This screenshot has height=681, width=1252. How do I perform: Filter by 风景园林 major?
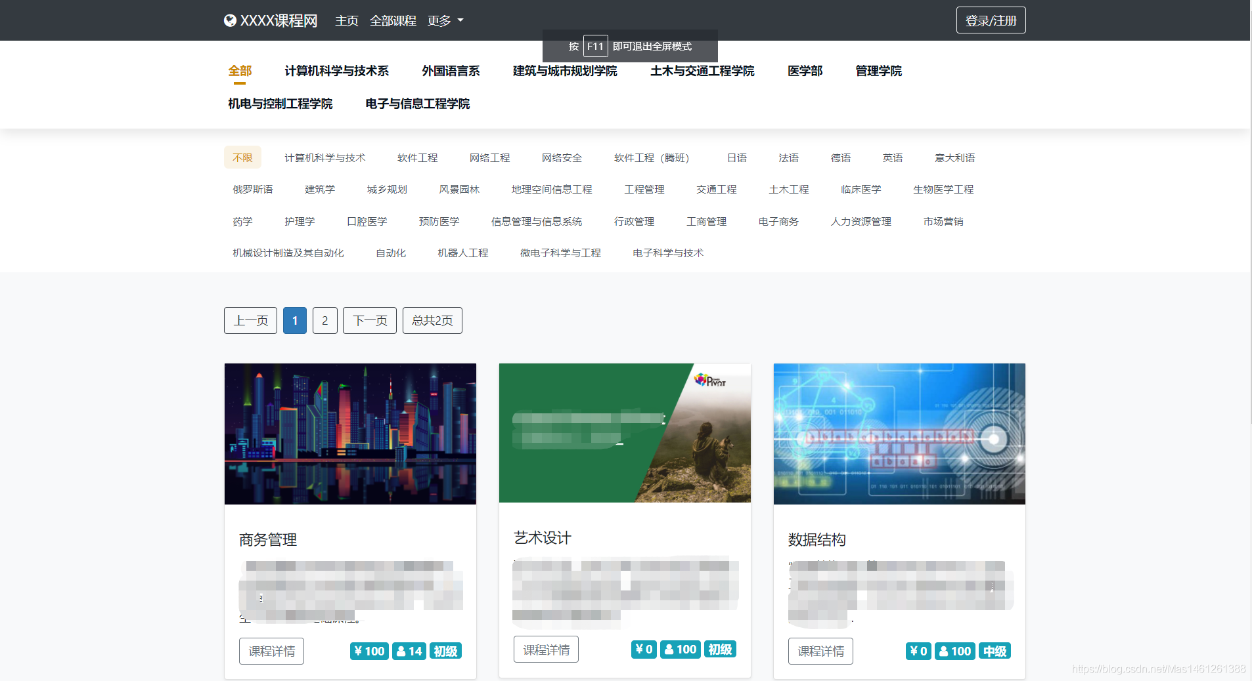(459, 189)
